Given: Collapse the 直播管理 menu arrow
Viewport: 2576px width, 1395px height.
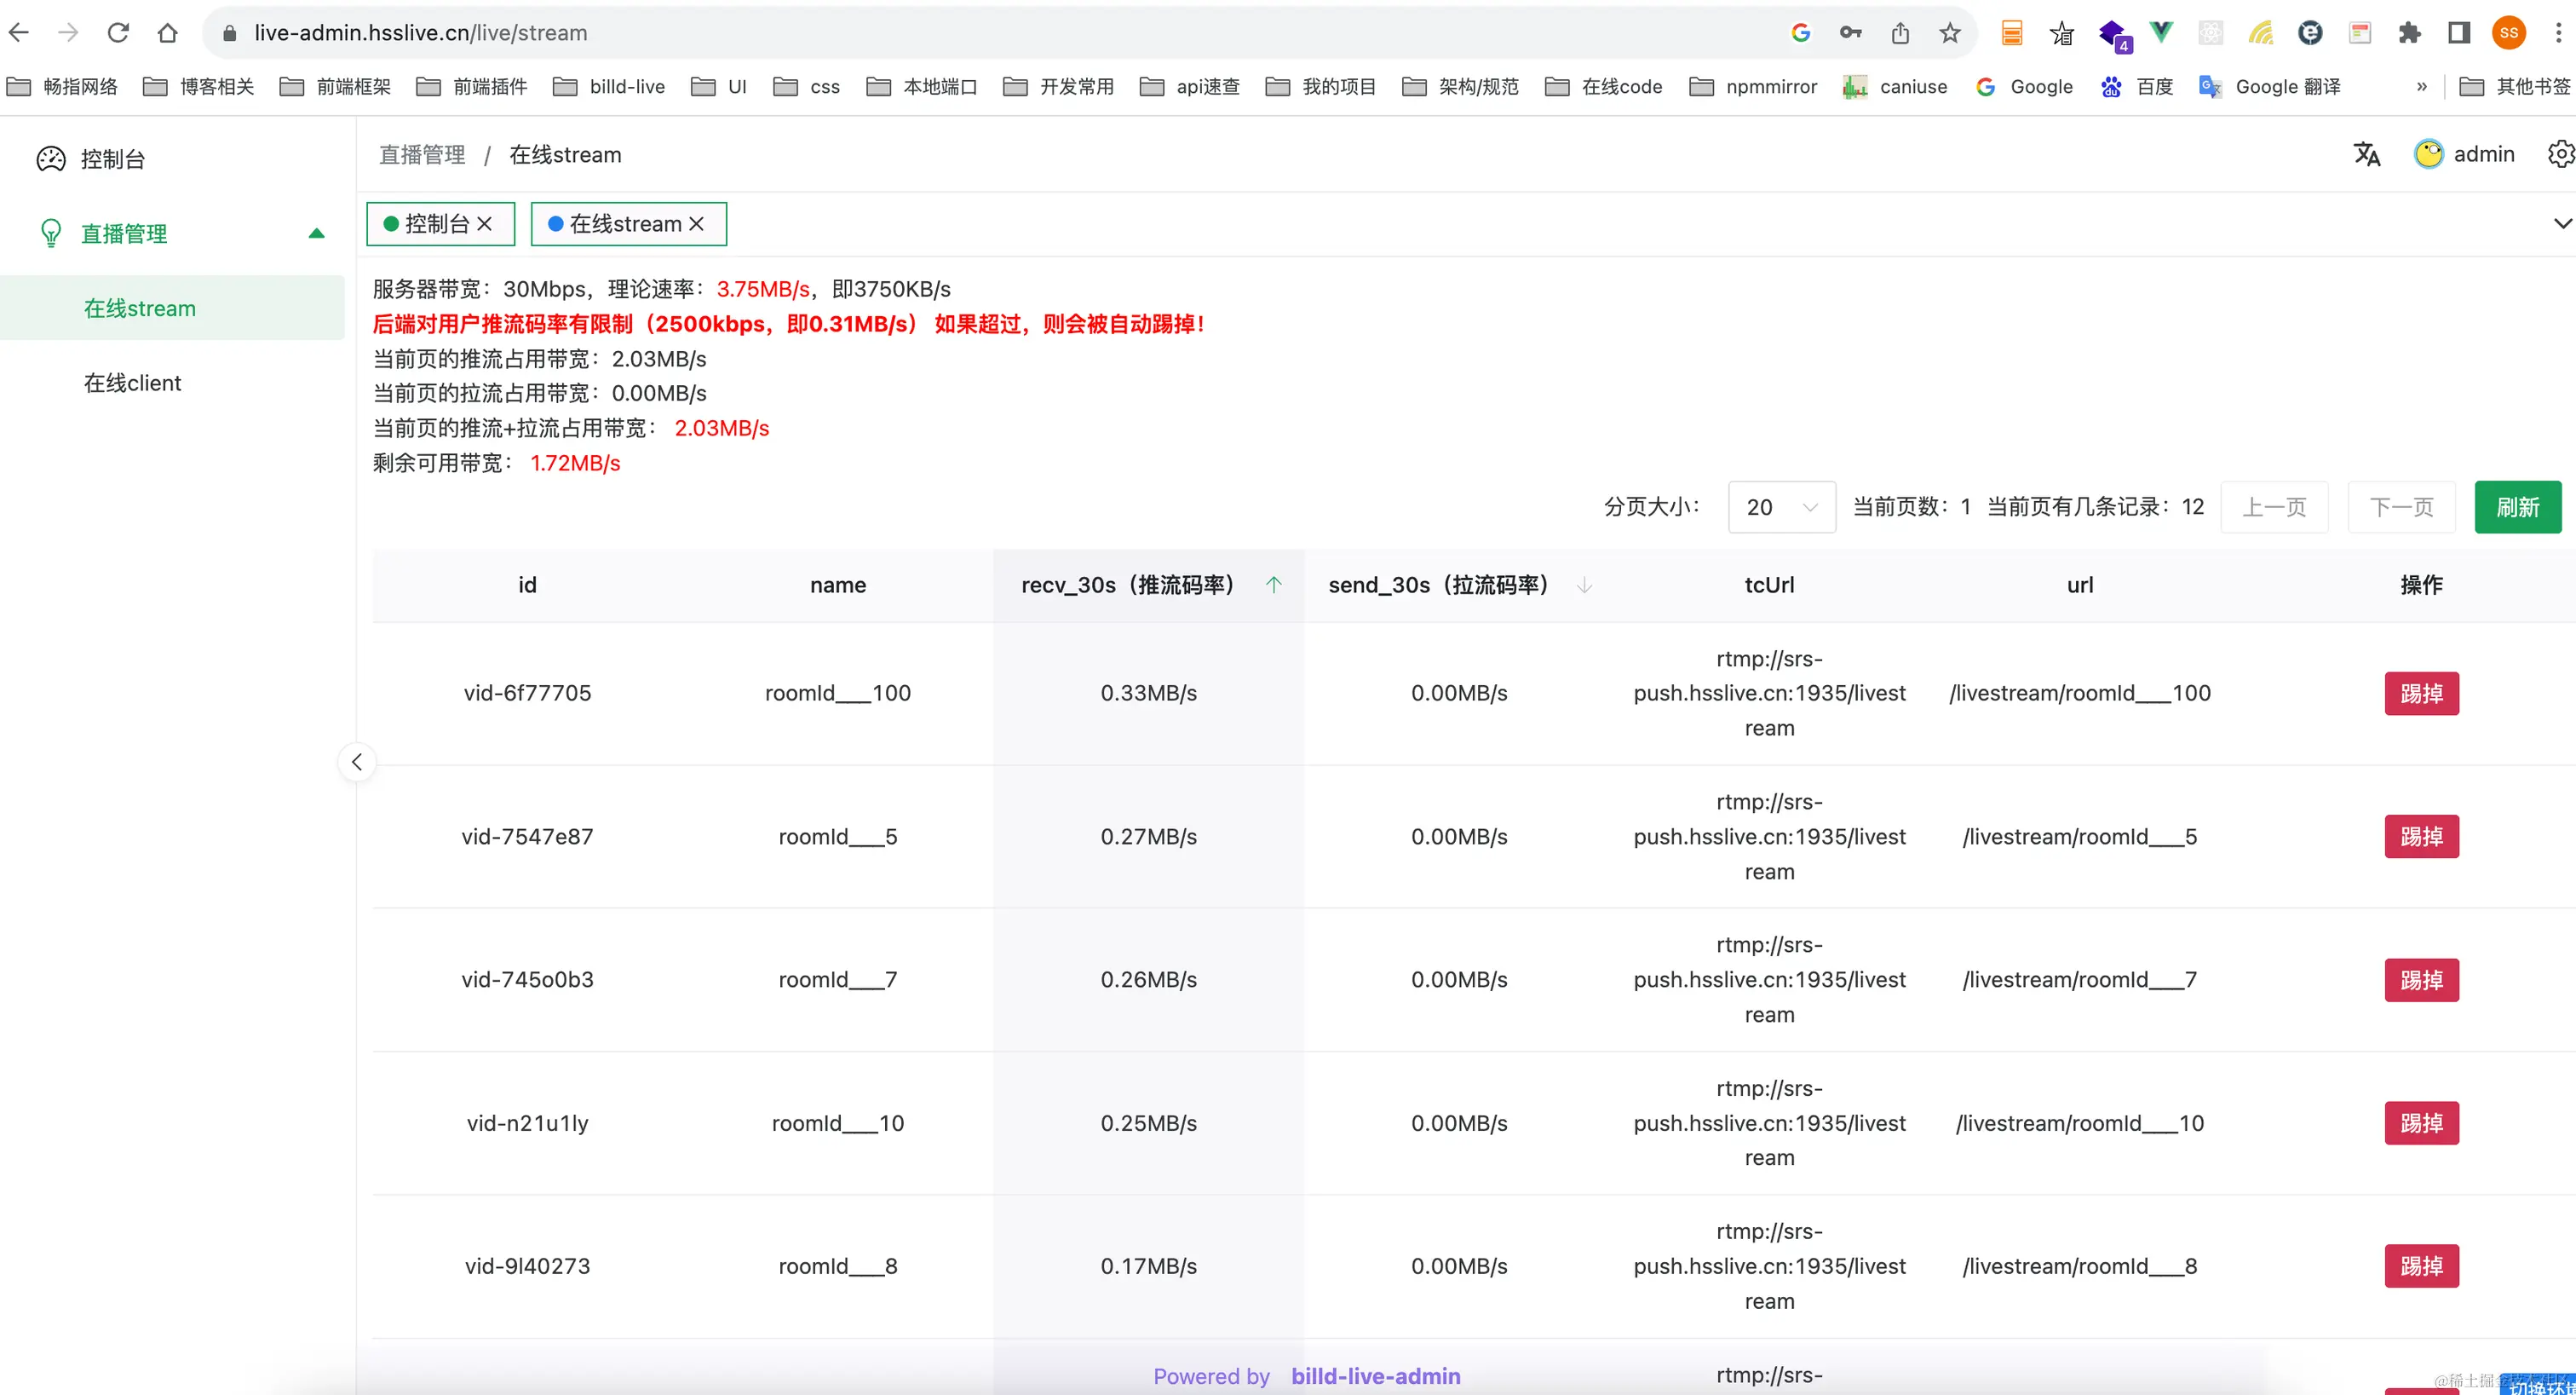Looking at the screenshot, I should click(x=317, y=233).
